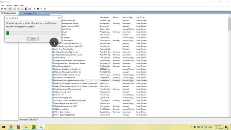231x130 pixels.
Task: Click the Forward arrow in the toolbar
Action: (5, 9)
